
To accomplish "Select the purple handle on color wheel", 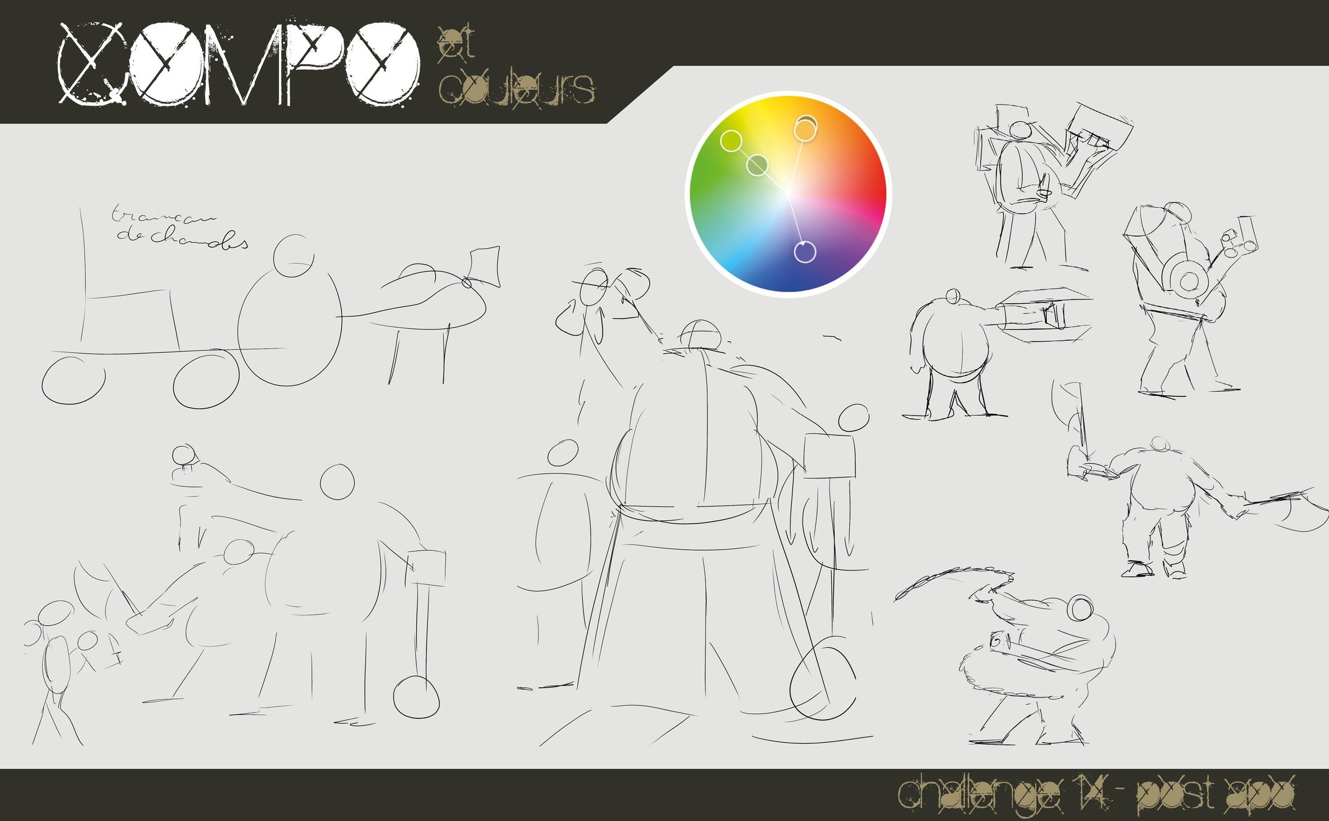I will point(805,252).
